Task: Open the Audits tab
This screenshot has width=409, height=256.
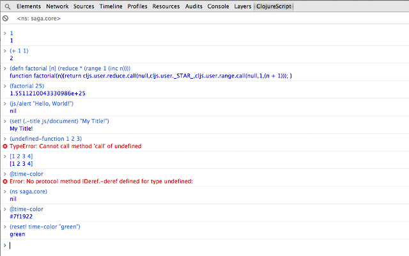Action: (x=194, y=6)
